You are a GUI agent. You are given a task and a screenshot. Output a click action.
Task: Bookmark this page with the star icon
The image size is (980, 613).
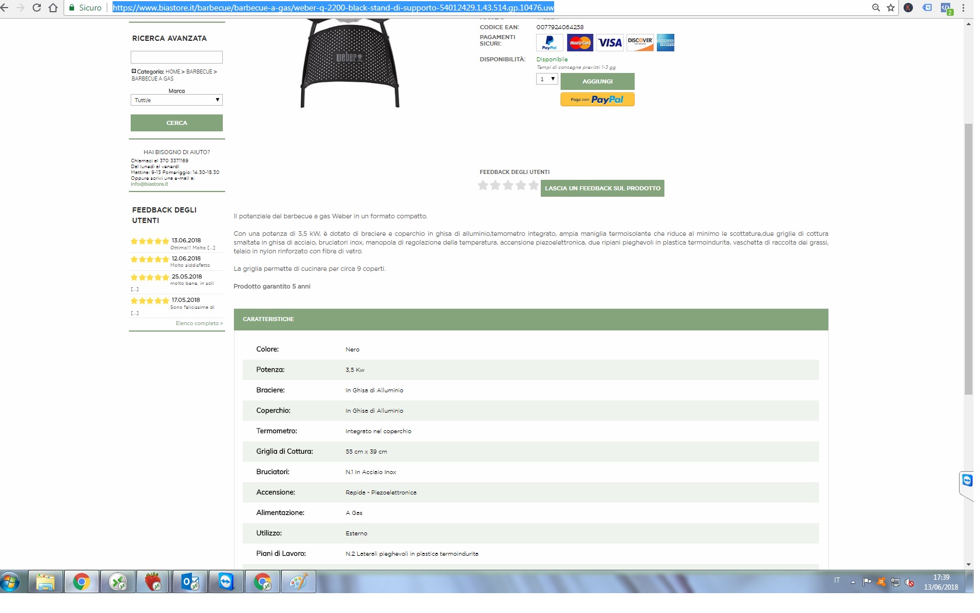pyautogui.click(x=891, y=8)
